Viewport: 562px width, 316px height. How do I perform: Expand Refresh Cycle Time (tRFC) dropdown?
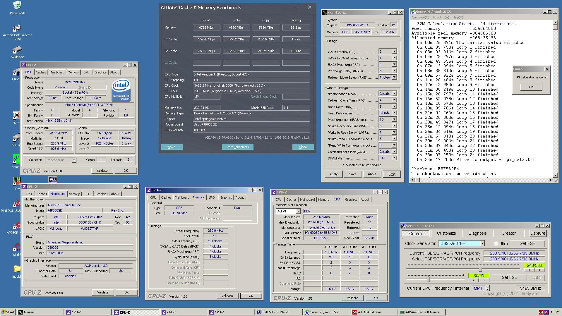point(394,100)
